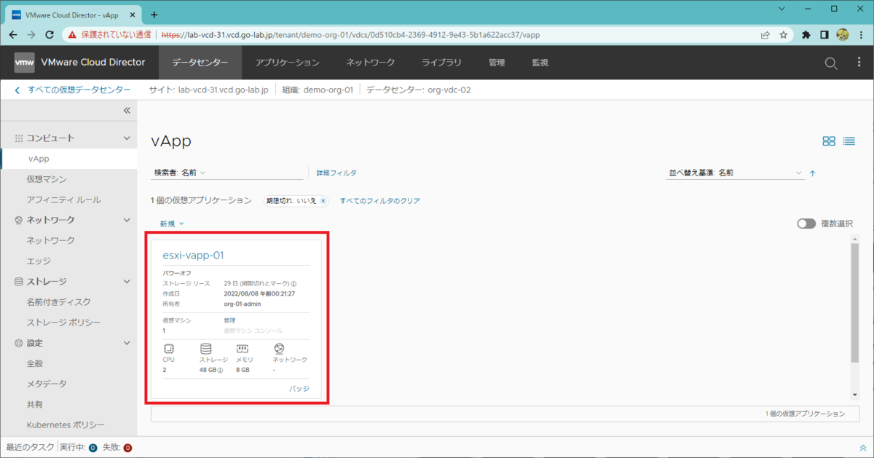The image size is (874, 458).
Task: Open the browser extensions puzzle icon
Action: tap(806, 34)
